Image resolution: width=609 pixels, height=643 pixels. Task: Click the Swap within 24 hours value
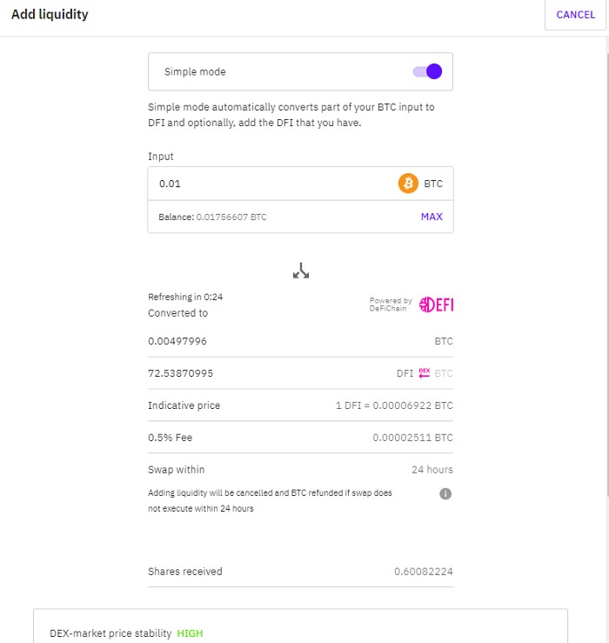[432, 470]
